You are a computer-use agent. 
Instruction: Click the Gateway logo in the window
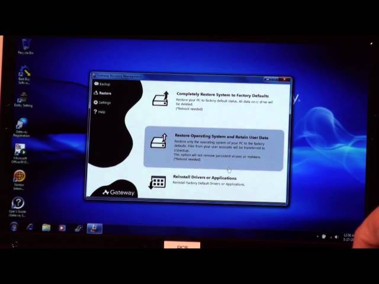tap(118, 192)
